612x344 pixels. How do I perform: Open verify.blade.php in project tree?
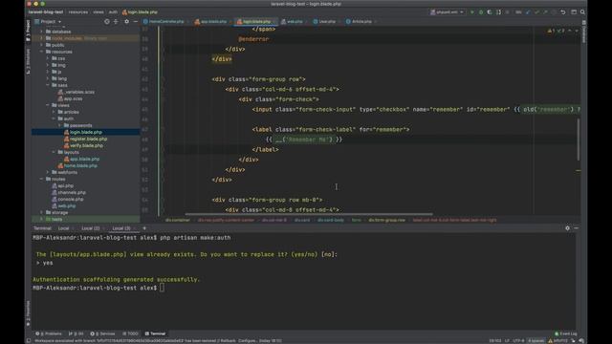pos(86,145)
